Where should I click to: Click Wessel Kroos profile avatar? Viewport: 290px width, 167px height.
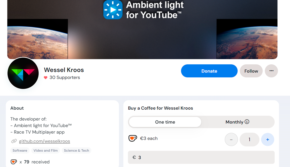pos(23,73)
